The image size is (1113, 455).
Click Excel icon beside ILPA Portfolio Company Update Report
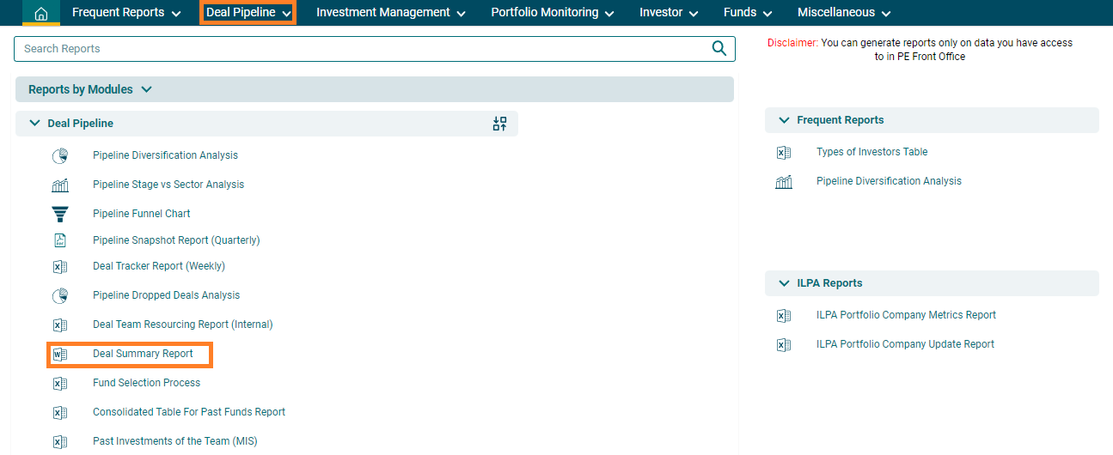(x=783, y=345)
